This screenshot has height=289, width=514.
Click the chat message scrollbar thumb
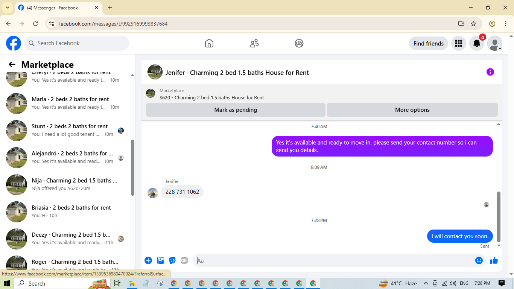[x=499, y=216]
